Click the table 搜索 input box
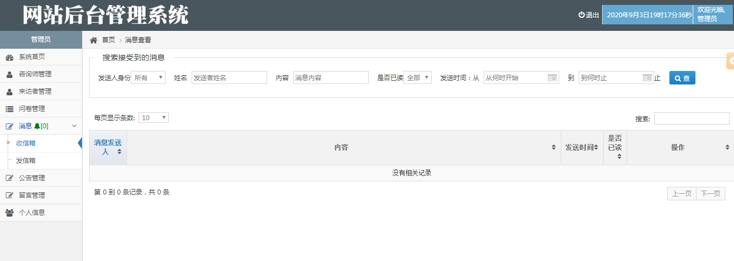734x261 pixels. click(692, 119)
